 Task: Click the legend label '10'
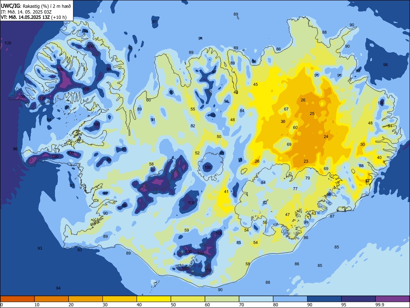pos(37,305)
